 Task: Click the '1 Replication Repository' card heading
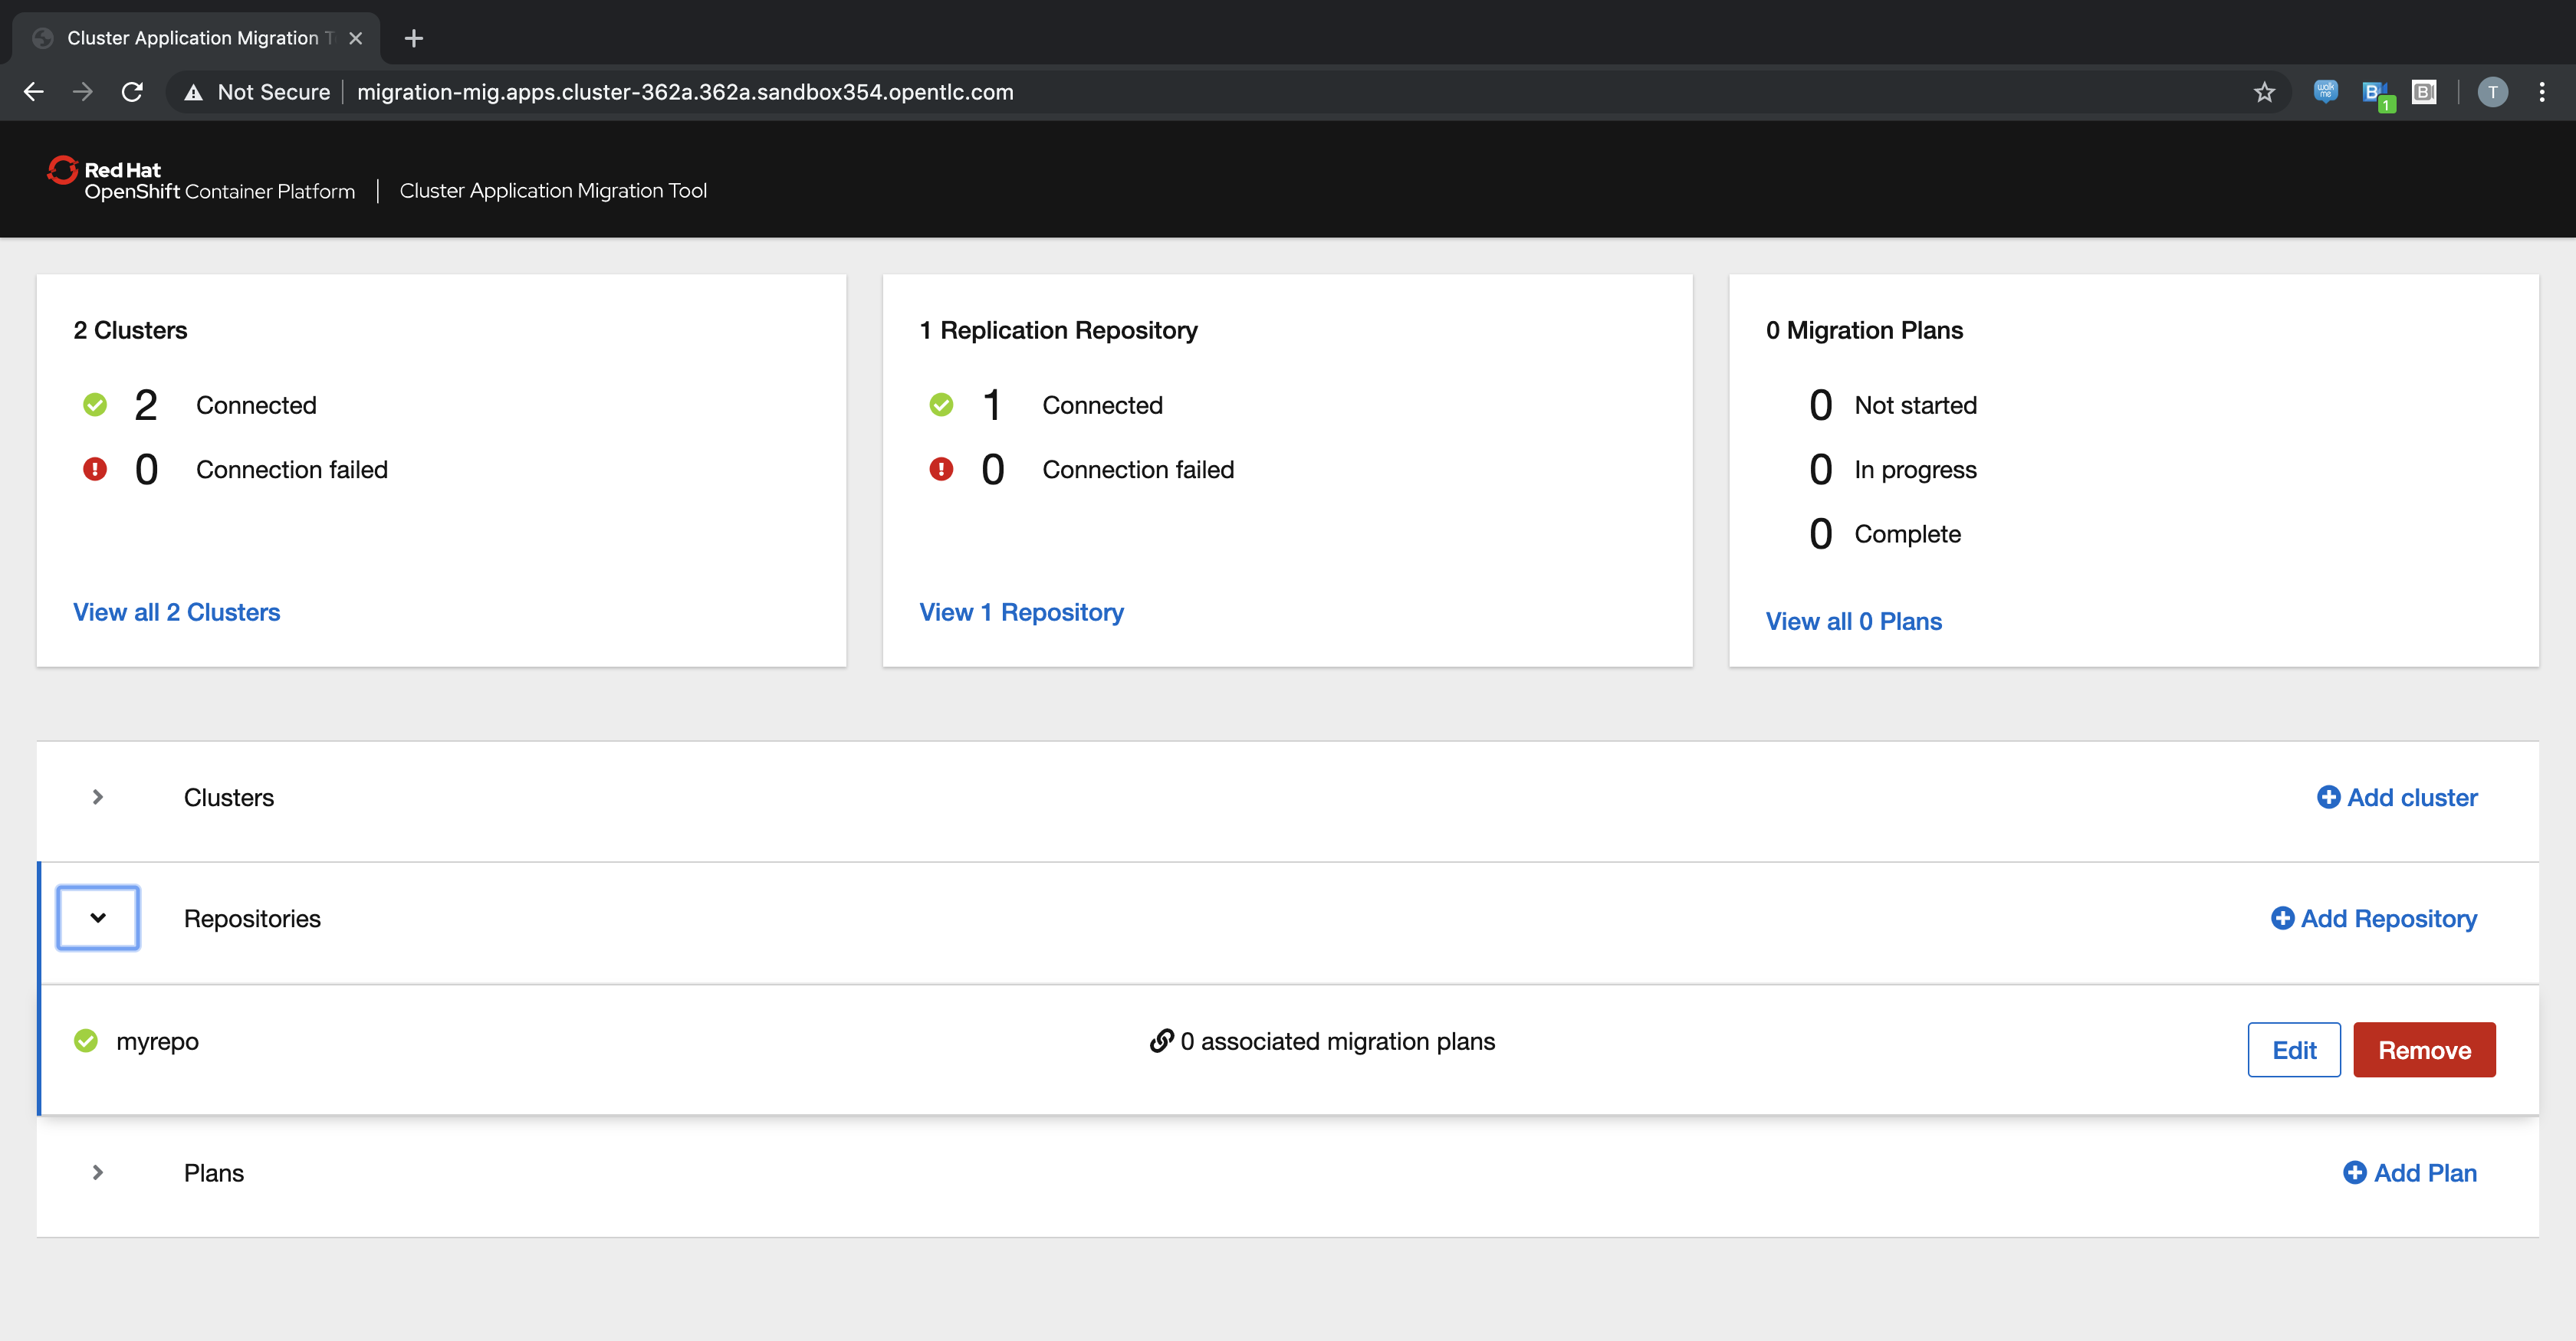pyautogui.click(x=1058, y=331)
